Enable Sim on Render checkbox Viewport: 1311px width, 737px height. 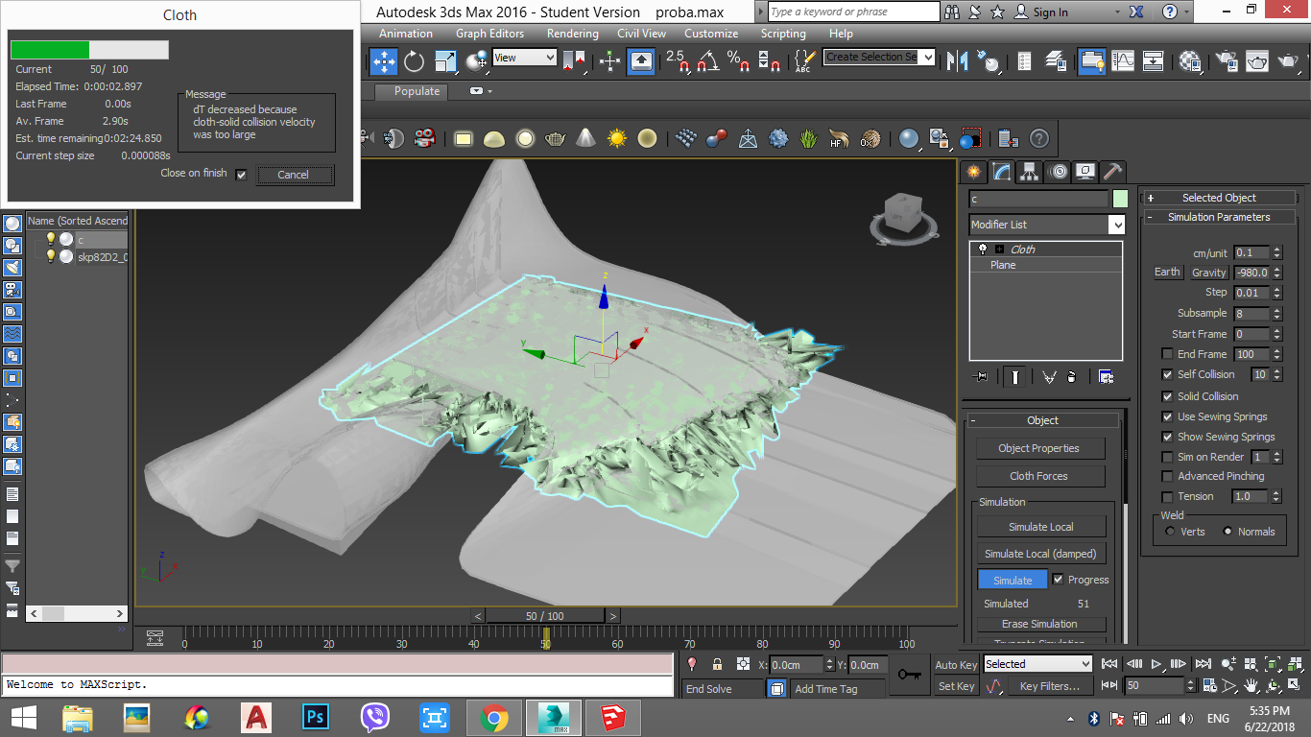coord(1167,457)
